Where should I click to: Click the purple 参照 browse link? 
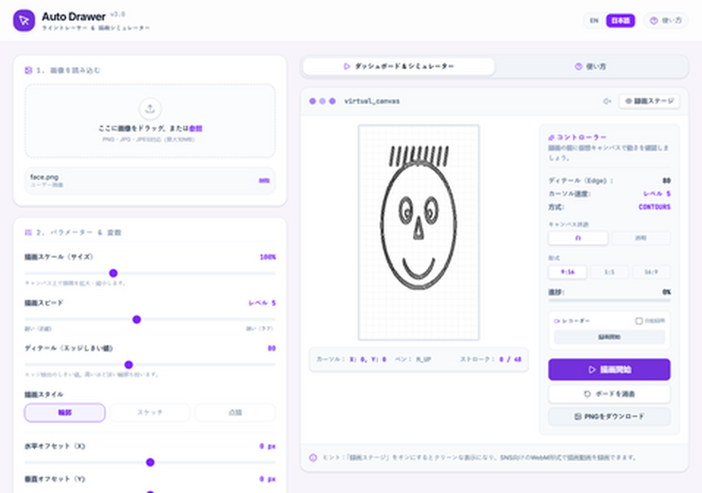pyautogui.click(x=195, y=128)
